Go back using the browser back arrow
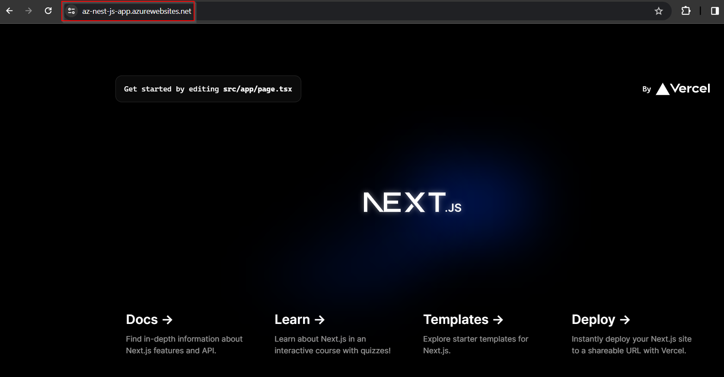The width and height of the screenshot is (724, 377). [10, 11]
